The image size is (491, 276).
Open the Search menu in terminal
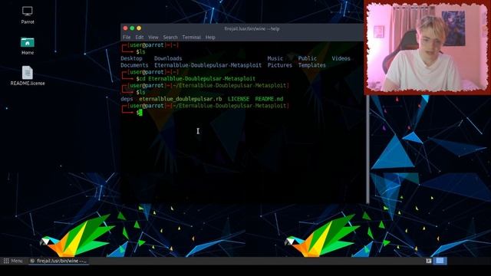pyautogui.click(x=170, y=38)
